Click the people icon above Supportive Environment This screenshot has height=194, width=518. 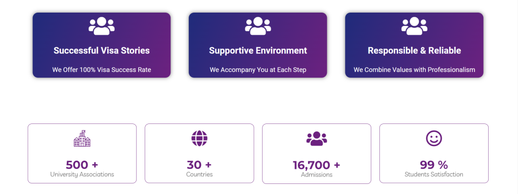pyautogui.click(x=257, y=26)
